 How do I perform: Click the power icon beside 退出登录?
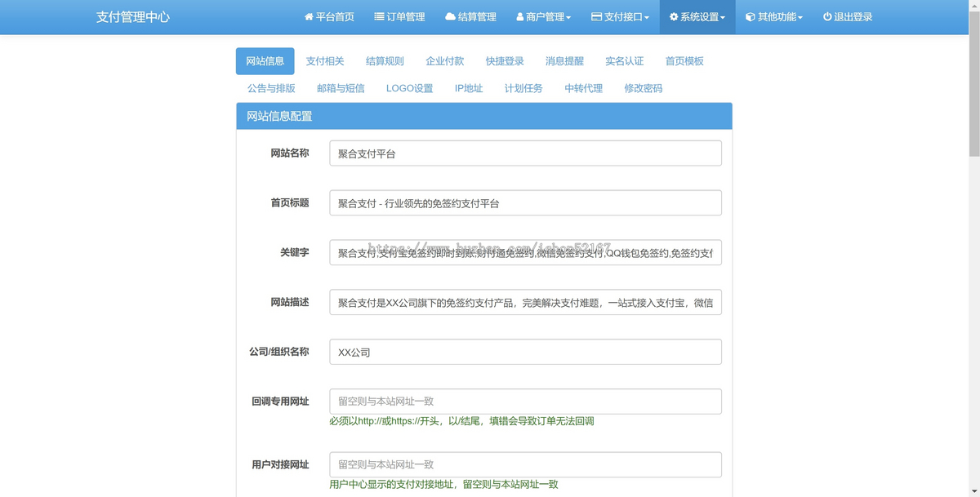827,16
